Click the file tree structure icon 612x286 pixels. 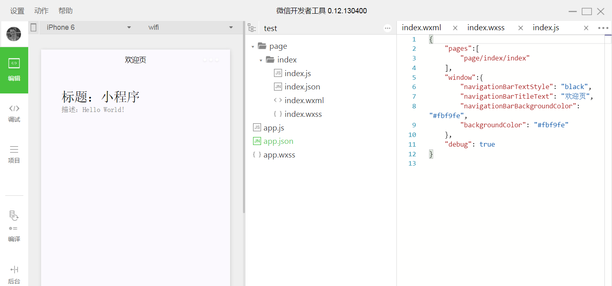pos(252,28)
